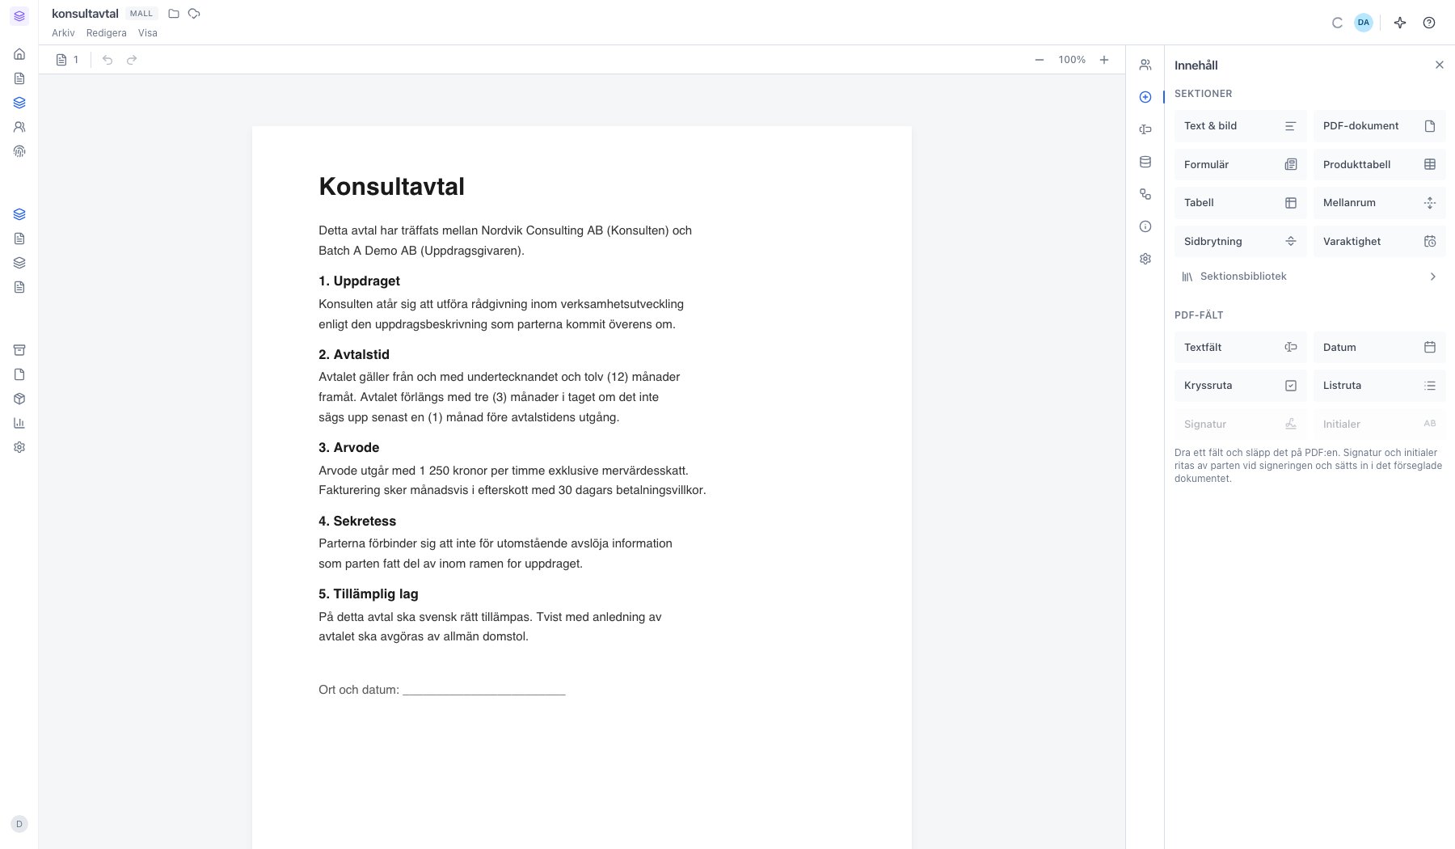Add a Mellanrum section
The height and width of the screenshot is (849, 1455).
(x=1379, y=203)
